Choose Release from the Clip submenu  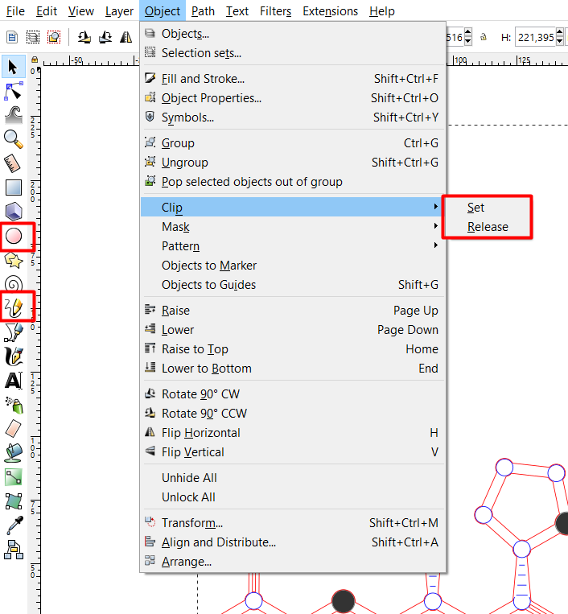(488, 227)
